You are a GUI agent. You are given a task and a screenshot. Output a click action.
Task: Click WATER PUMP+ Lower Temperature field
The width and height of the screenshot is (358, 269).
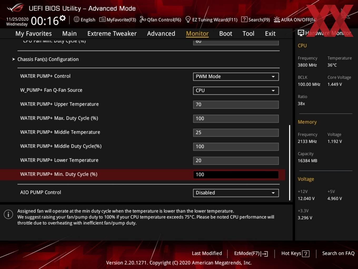pyautogui.click(x=236, y=160)
